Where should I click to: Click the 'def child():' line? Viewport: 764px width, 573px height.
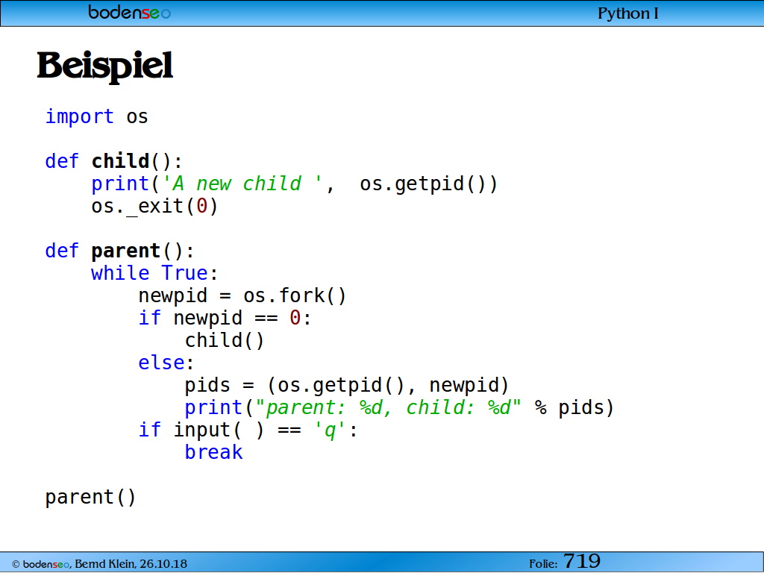pyautogui.click(x=113, y=161)
